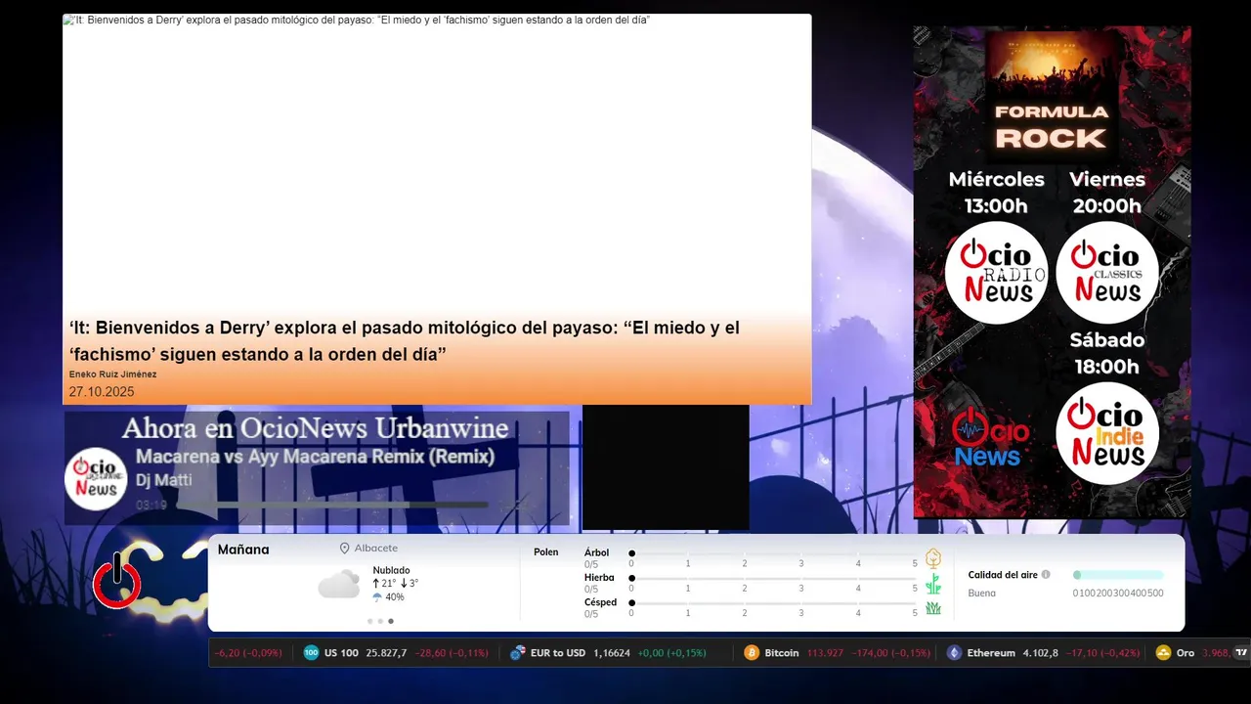Click the author name Eneko Ruiz Jiménez
Image resolution: width=1251 pixels, height=704 pixels.
112,374
